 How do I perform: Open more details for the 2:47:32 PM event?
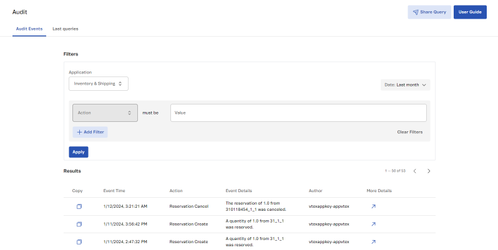pyautogui.click(x=373, y=241)
